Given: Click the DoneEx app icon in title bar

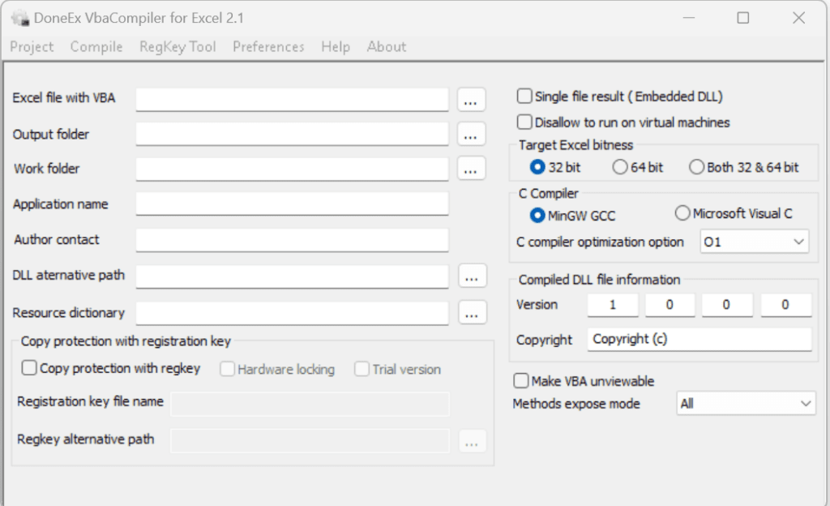Looking at the screenshot, I should pos(19,18).
